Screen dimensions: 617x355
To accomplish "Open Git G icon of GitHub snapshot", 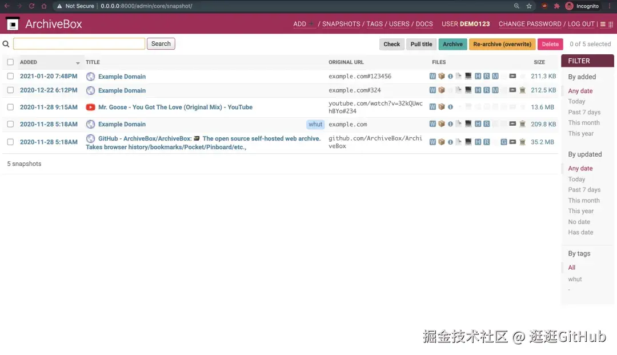I will click(x=504, y=142).
